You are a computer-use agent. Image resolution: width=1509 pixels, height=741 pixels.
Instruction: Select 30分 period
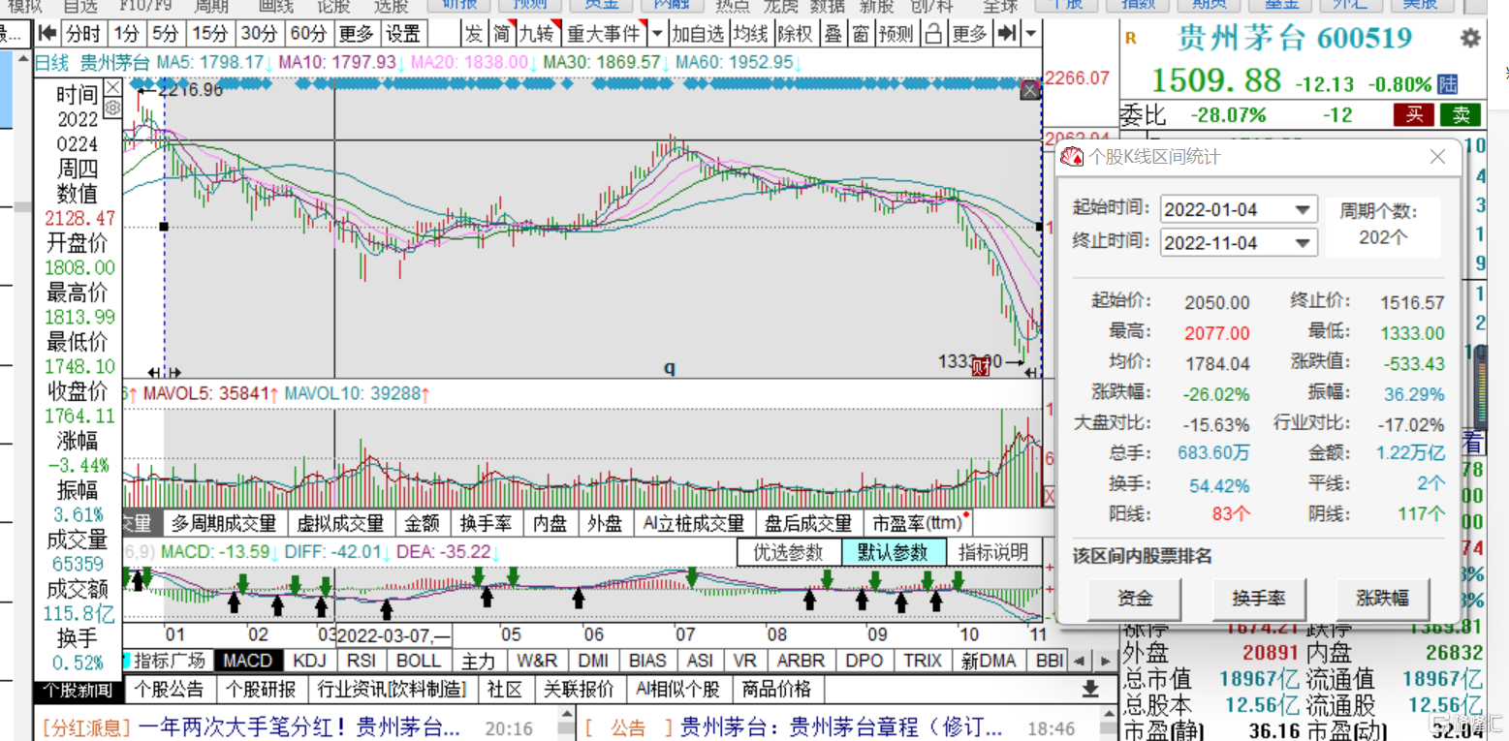tap(260, 34)
